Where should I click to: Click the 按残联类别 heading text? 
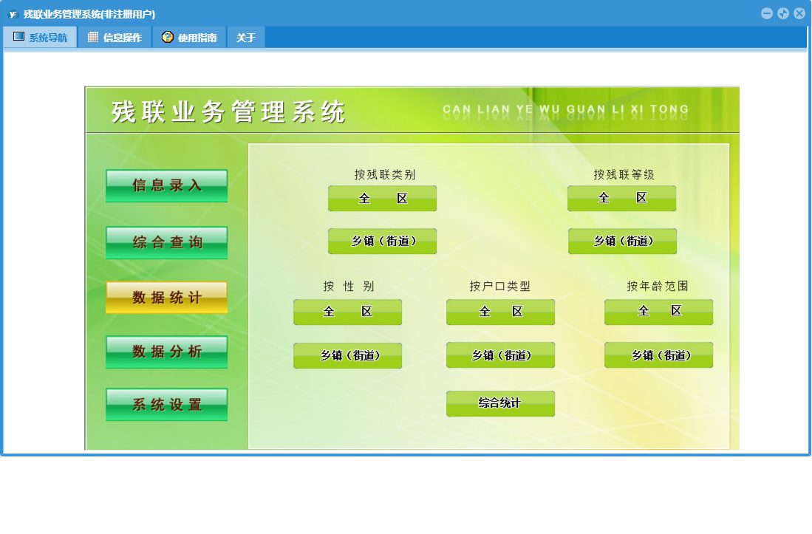tap(385, 174)
